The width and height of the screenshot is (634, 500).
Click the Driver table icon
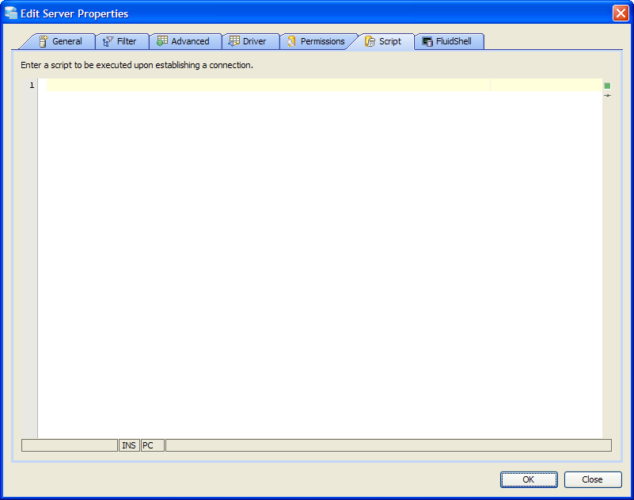pyautogui.click(x=233, y=41)
